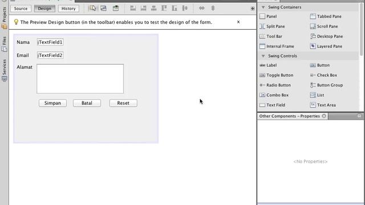The height and width of the screenshot is (205, 365).
Task: Open the Services sidebar tab
Action: [4, 71]
